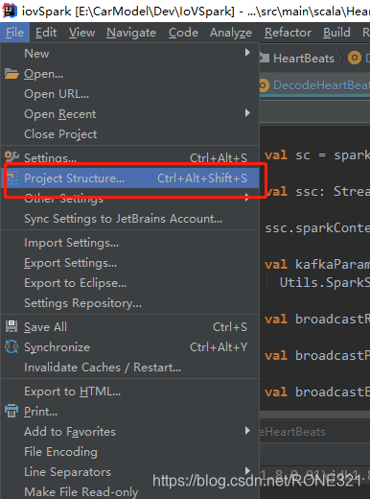
Task: Open the View menu
Action: (x=81, y=33)
